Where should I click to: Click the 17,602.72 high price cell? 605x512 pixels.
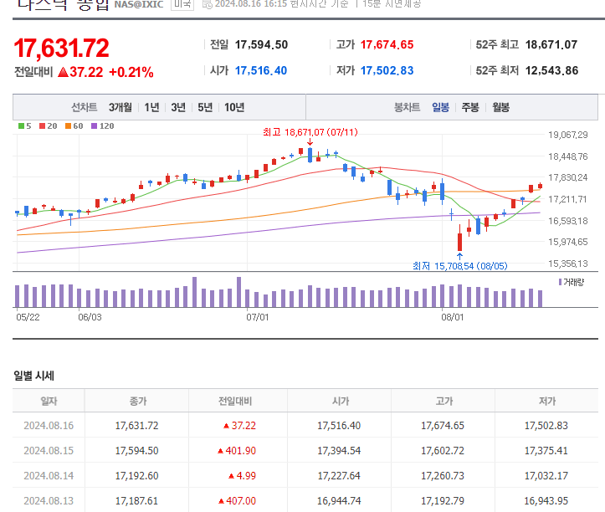(443, 451)
